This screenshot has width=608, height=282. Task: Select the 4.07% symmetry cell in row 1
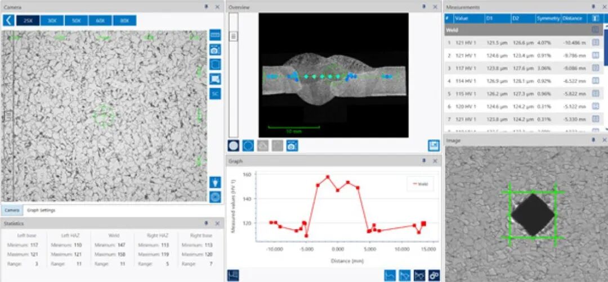point(544,43)
